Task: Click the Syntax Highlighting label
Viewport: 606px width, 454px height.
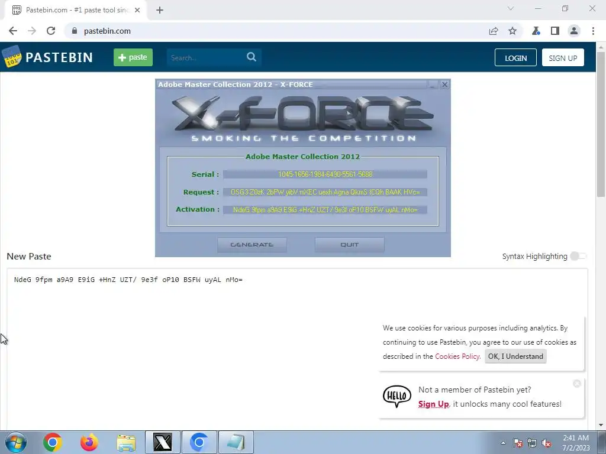Action: coord(534,257)
